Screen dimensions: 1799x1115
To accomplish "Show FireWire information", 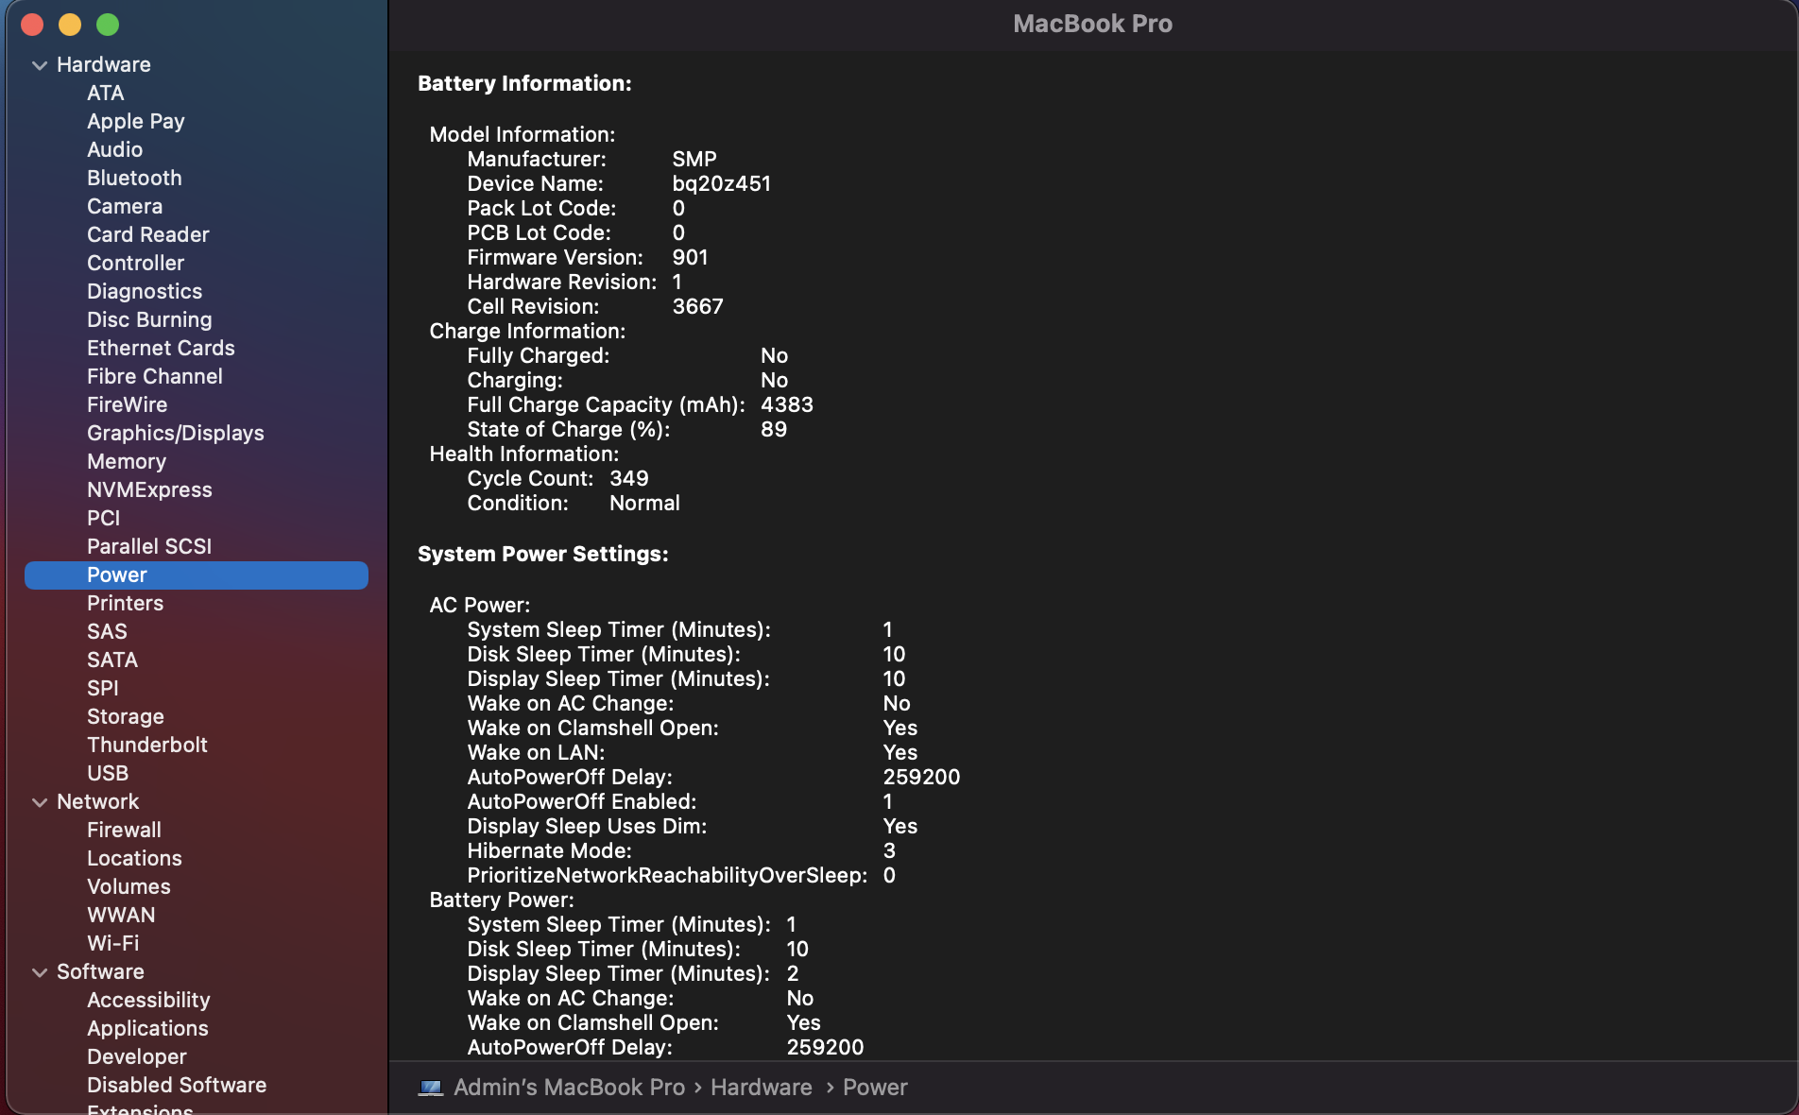I will [128, 404].
